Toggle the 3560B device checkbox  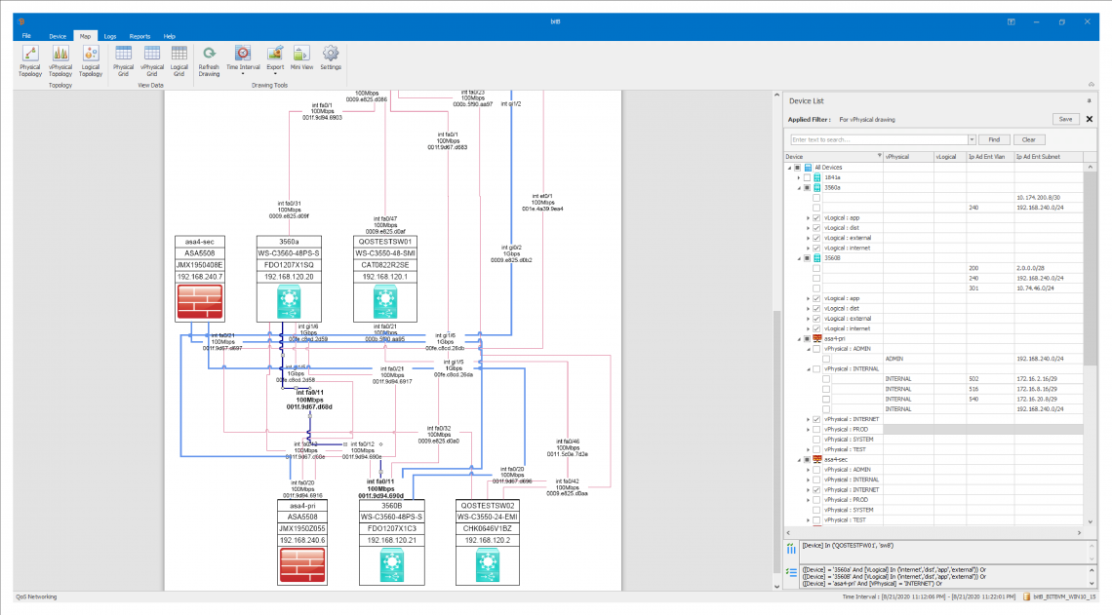pyautogui.click(x=807, y=258)
